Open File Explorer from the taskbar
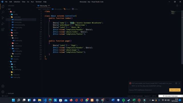The image size is (183, 103). (39, 100)
